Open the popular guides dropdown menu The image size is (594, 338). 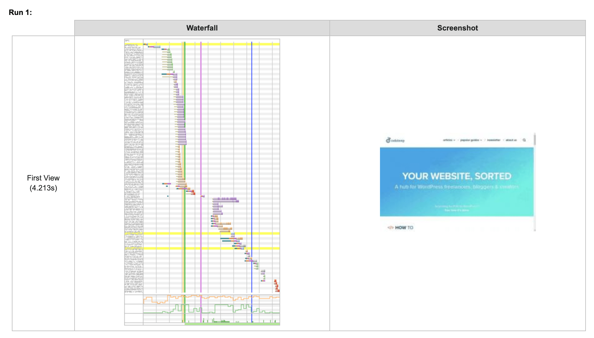[x=470, y=140]
